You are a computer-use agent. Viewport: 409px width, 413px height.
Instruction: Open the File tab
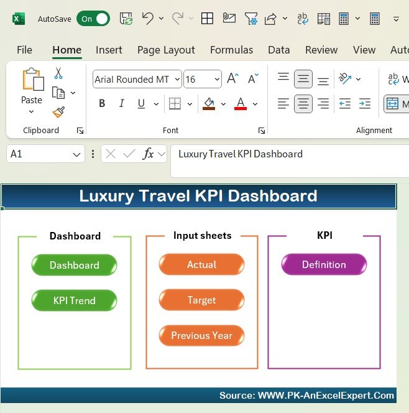point(24,50)
